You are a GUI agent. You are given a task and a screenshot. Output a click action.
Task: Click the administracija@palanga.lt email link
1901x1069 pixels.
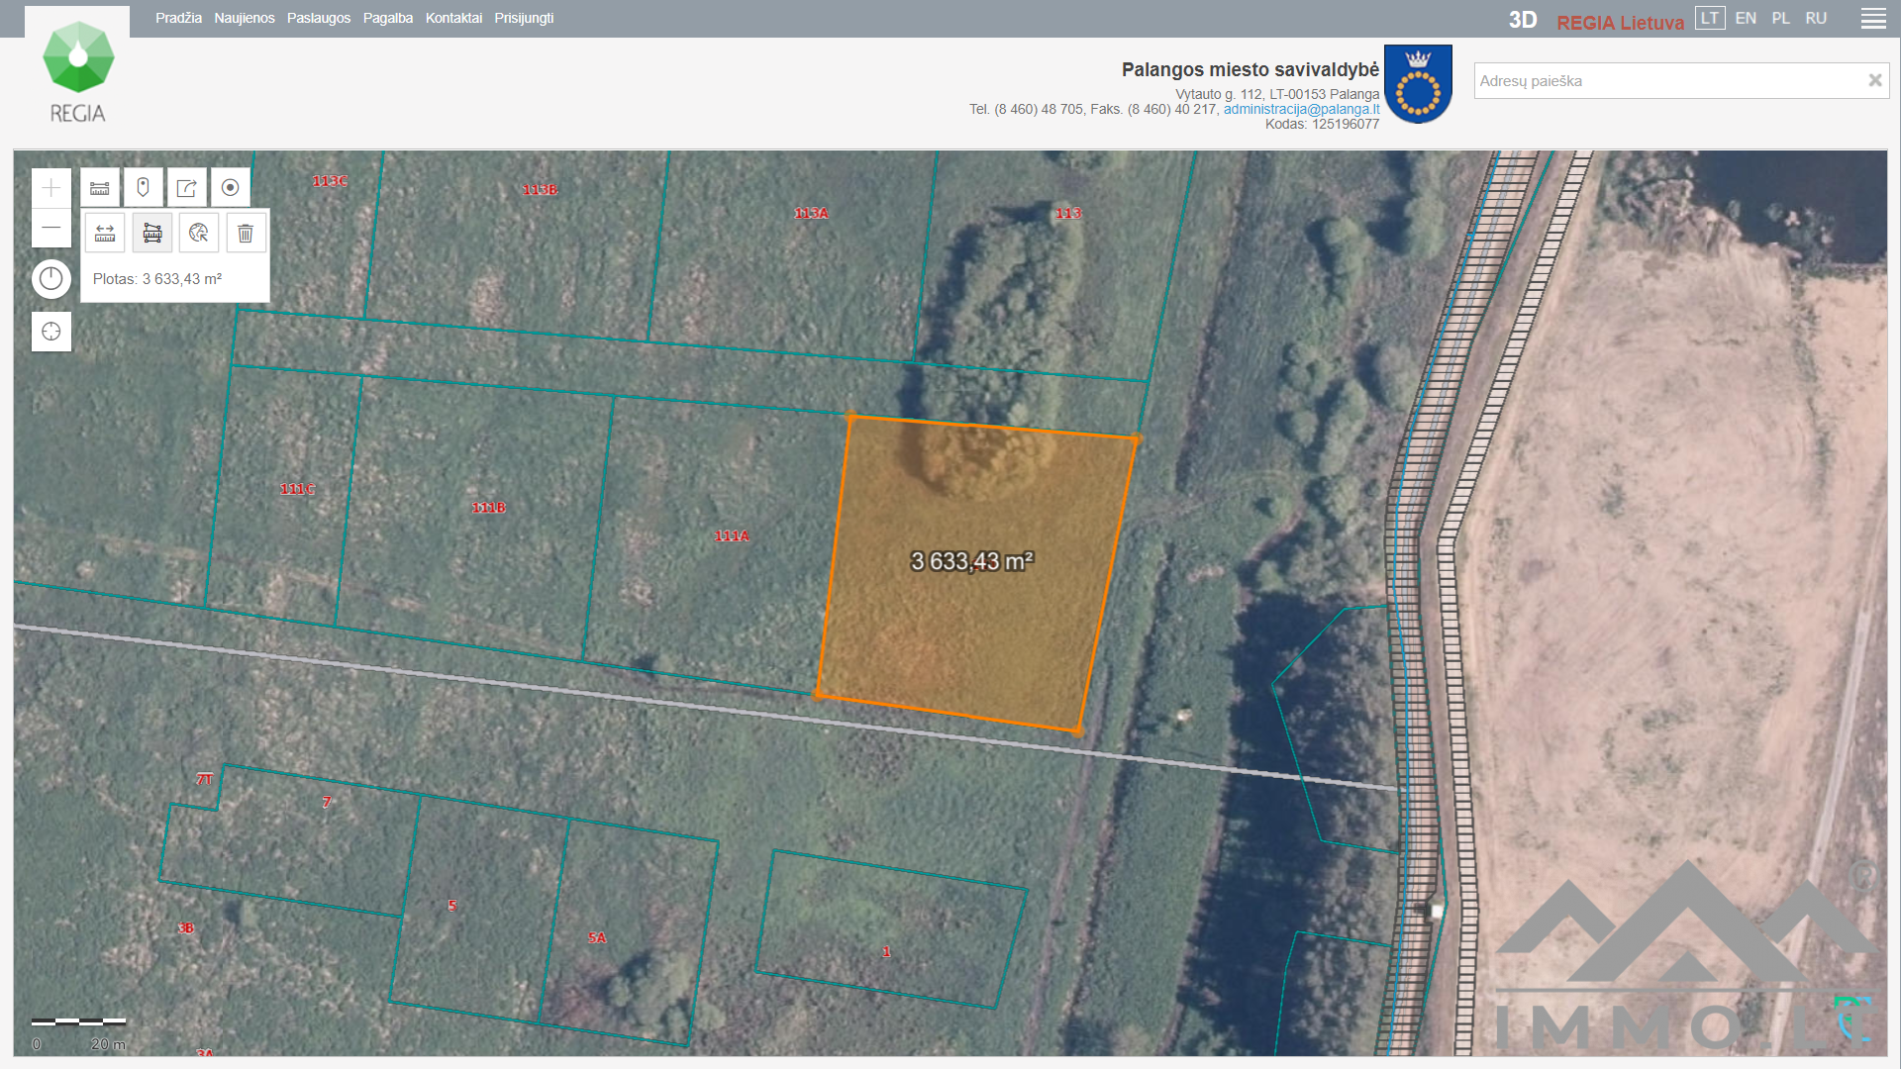pos(1301,109)
